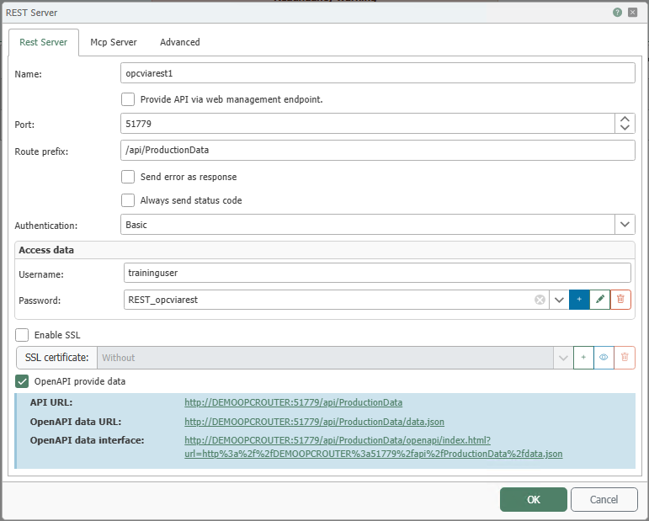Open help via the green question mark icon
The height and width of the screenshot is (521, 649).
tap(617, 13)
